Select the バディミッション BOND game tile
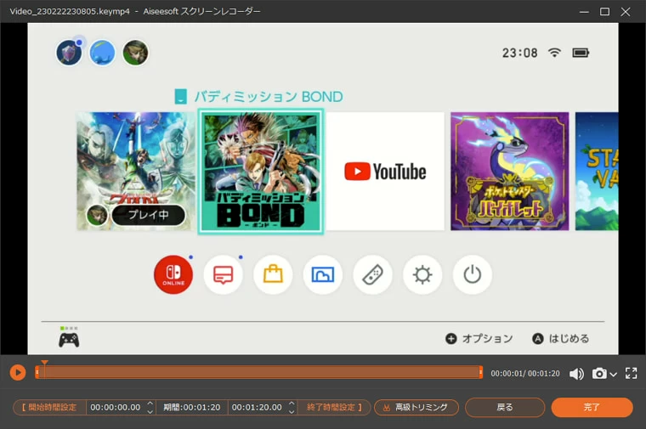 (260, 172)
